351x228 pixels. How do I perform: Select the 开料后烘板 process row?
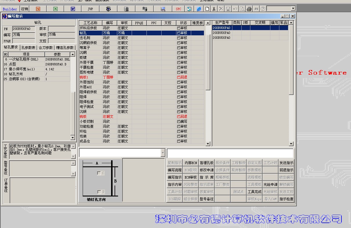142,28
